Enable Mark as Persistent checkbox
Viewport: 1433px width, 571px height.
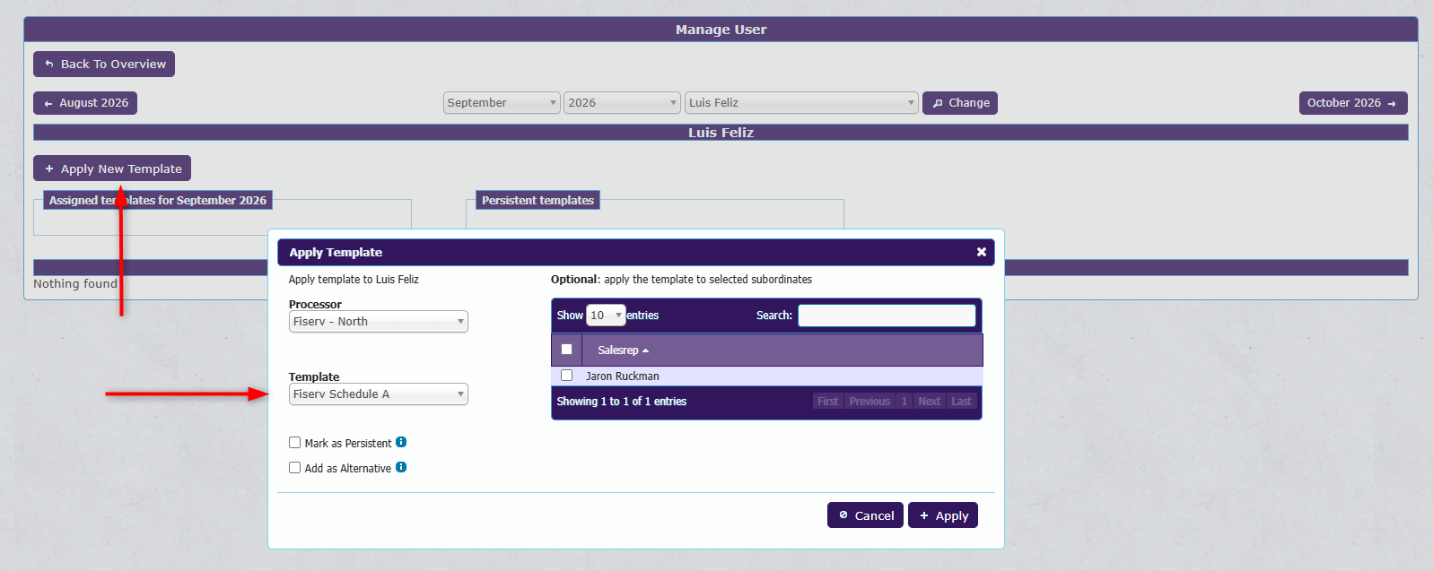pyautogui.click(x=294, y=443)
